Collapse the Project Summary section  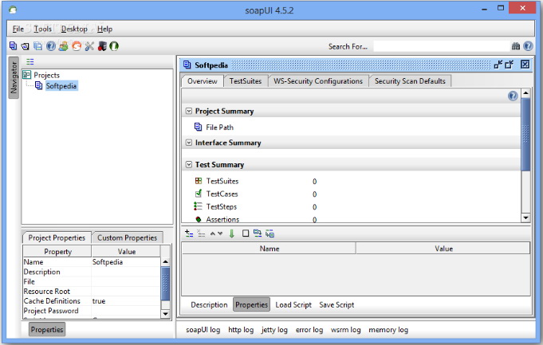pos(189,111)
